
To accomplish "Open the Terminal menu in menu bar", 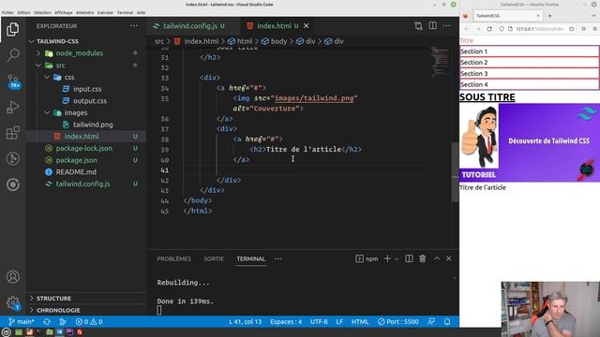I will click(x=125, y=12).
